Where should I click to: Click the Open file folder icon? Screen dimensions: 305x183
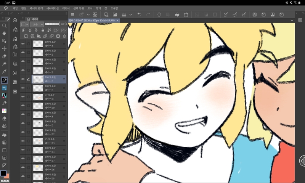click(x=115, y=14)
